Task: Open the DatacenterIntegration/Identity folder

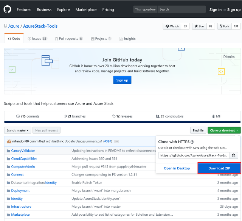Action: 34,183
